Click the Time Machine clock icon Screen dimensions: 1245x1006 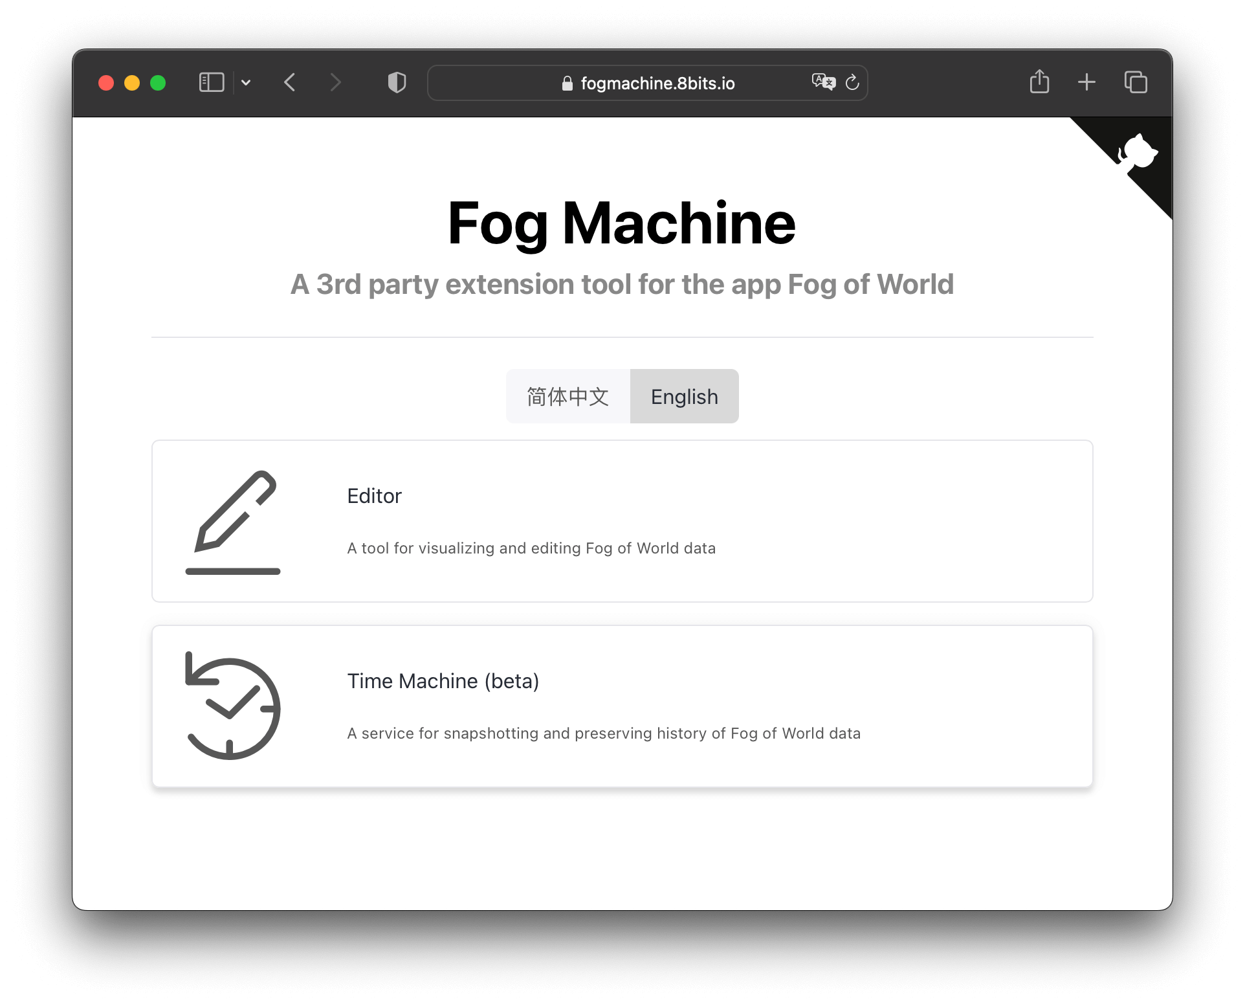233,706
